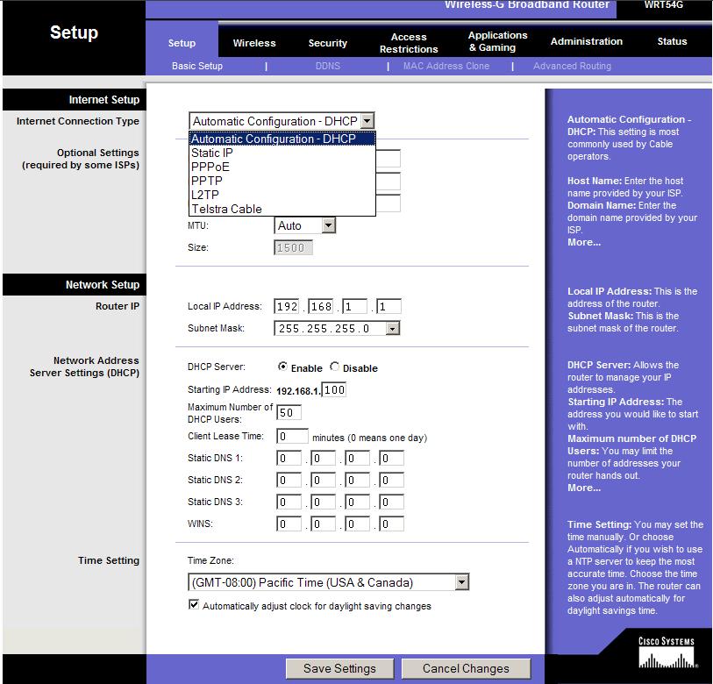Image resolution: width=713 pixels, height=684 pixels.
Task: Click second octet of Static DNS 2
Action: click(x=323, y=480)
